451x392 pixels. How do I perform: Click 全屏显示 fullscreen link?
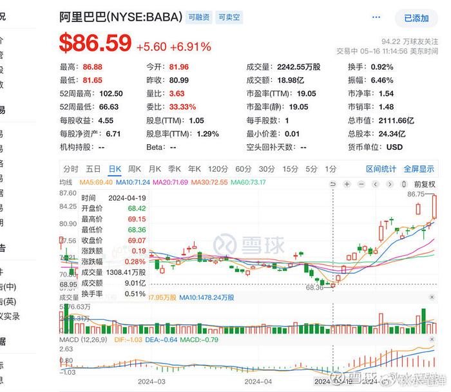tap(419, 169)
